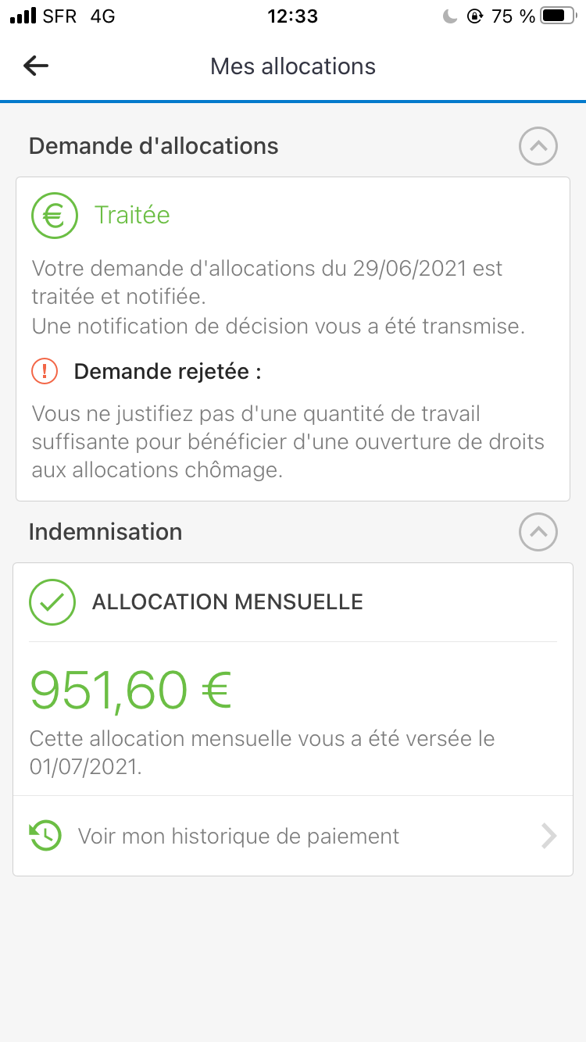Collapse the Indemnisation section
The width and height of the screenshot is (586, 1042).
[x=538, y=532]
